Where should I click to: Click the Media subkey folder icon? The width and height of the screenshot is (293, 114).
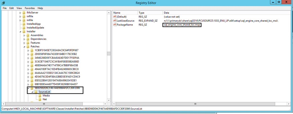point(40,95)
